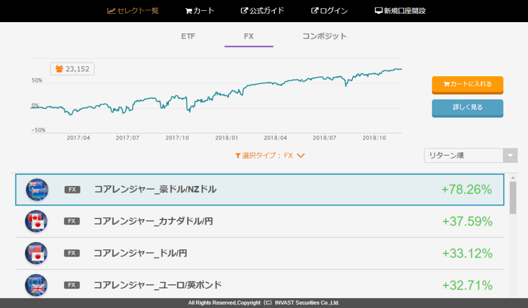528x308 pixels.
Task: Click the 23,152 users count badge
Action: (x=72, y=69)
